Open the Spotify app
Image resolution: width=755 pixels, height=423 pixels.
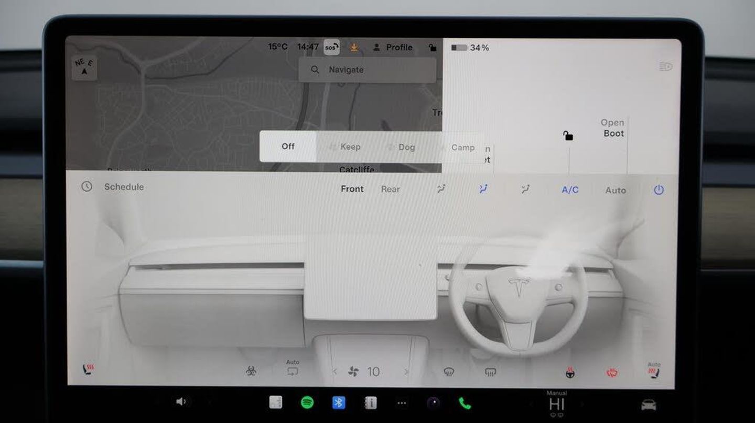pos(307,403)
